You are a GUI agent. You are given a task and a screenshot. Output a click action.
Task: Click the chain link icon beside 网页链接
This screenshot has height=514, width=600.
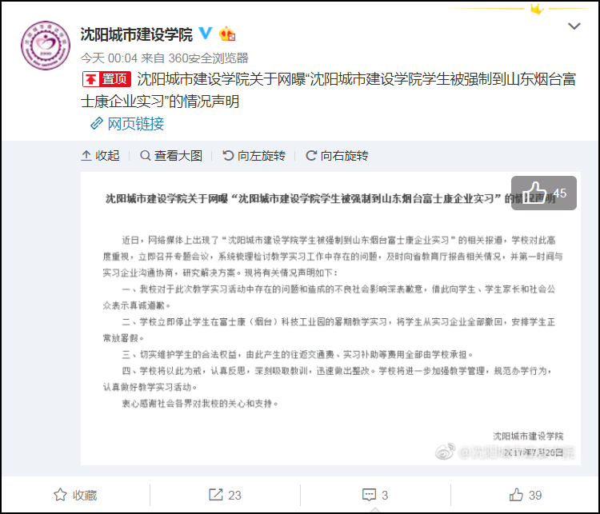coord(97,124)
